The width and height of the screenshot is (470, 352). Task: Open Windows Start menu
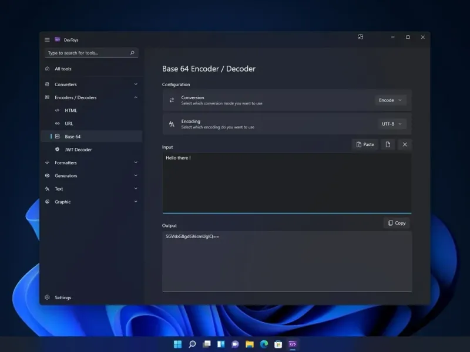[178, 344]
